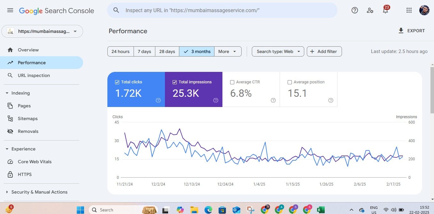
Task: Open the notifications bell with 23 alerts
Action: tap(386, 10)
